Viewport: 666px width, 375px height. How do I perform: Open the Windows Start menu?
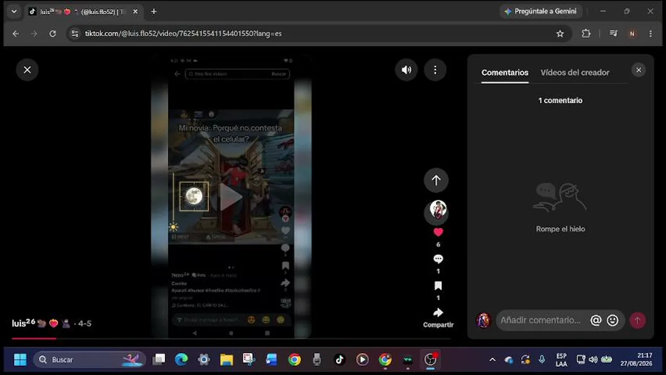[20, 359]
